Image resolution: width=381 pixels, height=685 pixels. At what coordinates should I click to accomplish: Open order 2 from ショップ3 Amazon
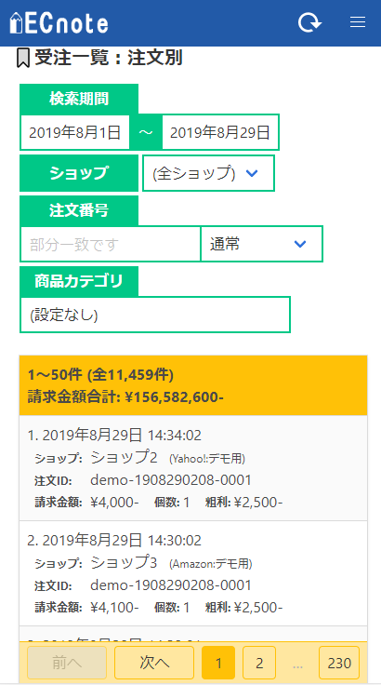point(193,573)
